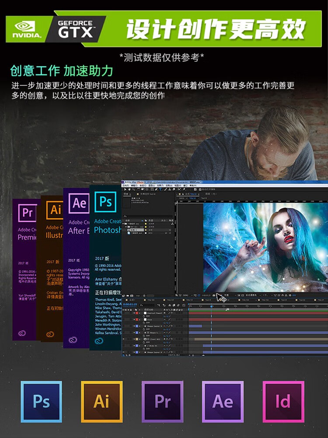
Task: Select the Zoom magnifier tool in After Effects toolbar
Action: coord(133,189)
